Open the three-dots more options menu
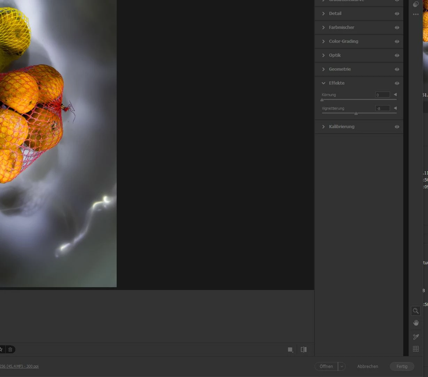428x377 pixels. point(416,15)
